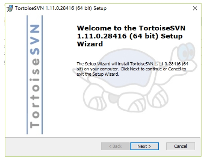Click the installer icon in the title bar
The width and height of the screenshot is (205, 160).
pos(10,8)
